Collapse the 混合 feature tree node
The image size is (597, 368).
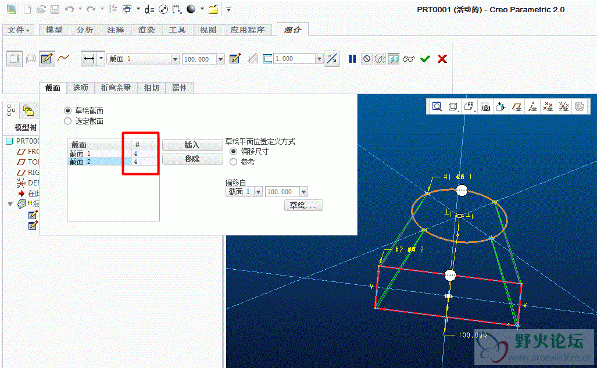pyautogui.click(x=10, y=204)
